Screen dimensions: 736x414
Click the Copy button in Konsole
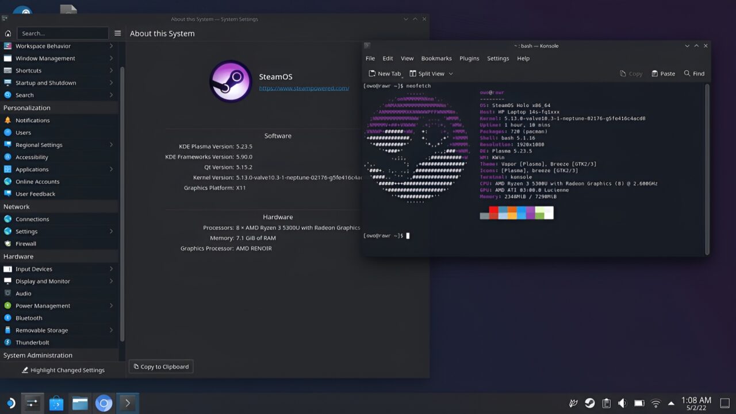click(x=631, y=73)
